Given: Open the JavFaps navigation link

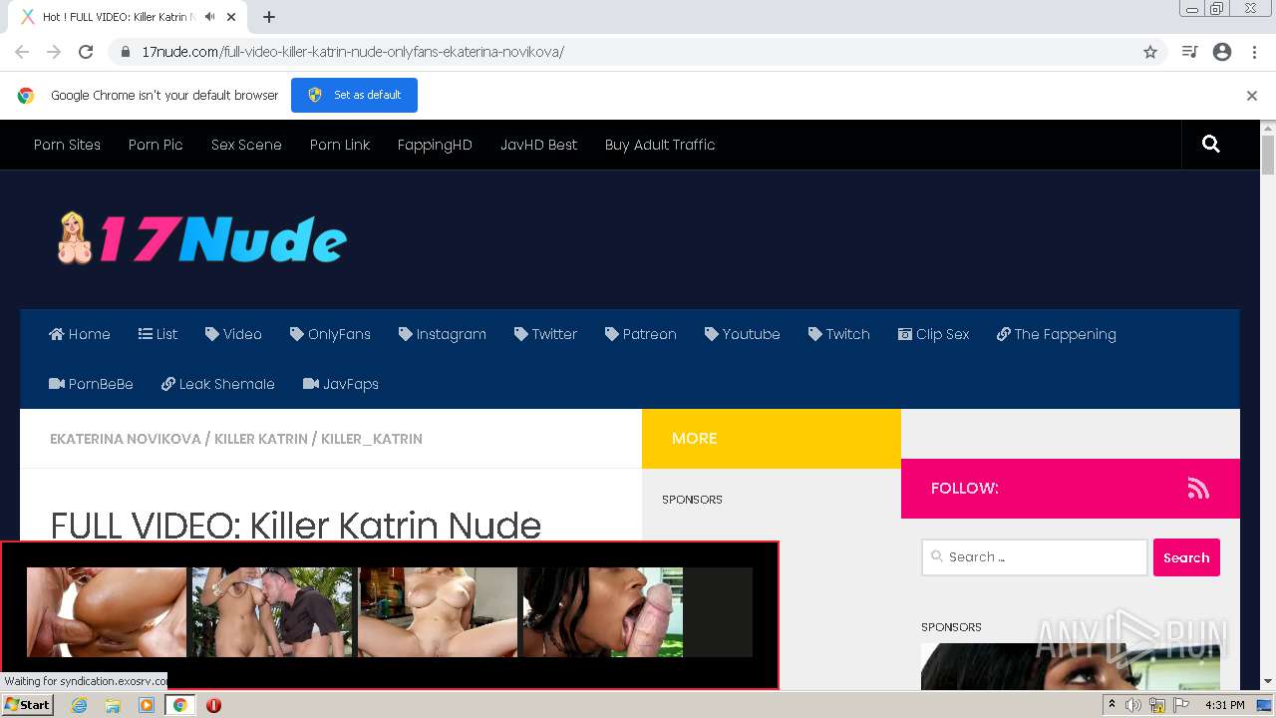Looking at the screenshot, I should point(341,384).
